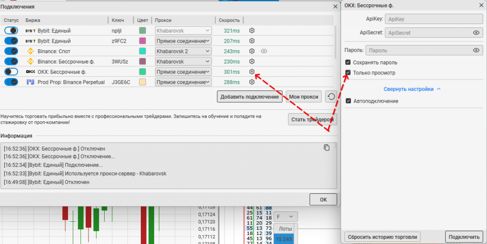
Task: Click Сбросить историю торговли button
Action: [x=383, y=237]
